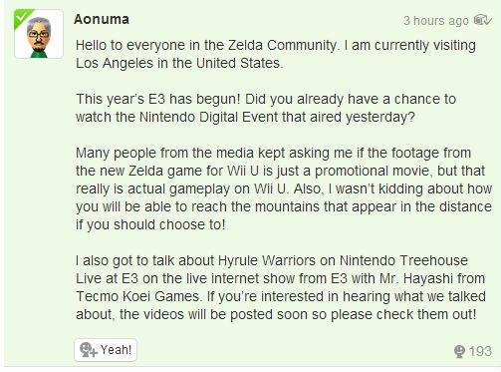Give a Yeah! to Aonuma's post
The height and width of the screenshot is (372, 501).
coord(106,350)
